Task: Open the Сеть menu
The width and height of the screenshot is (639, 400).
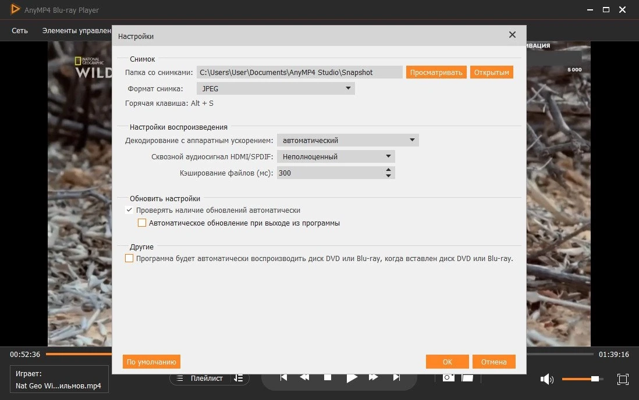Action: pos(20,31)
